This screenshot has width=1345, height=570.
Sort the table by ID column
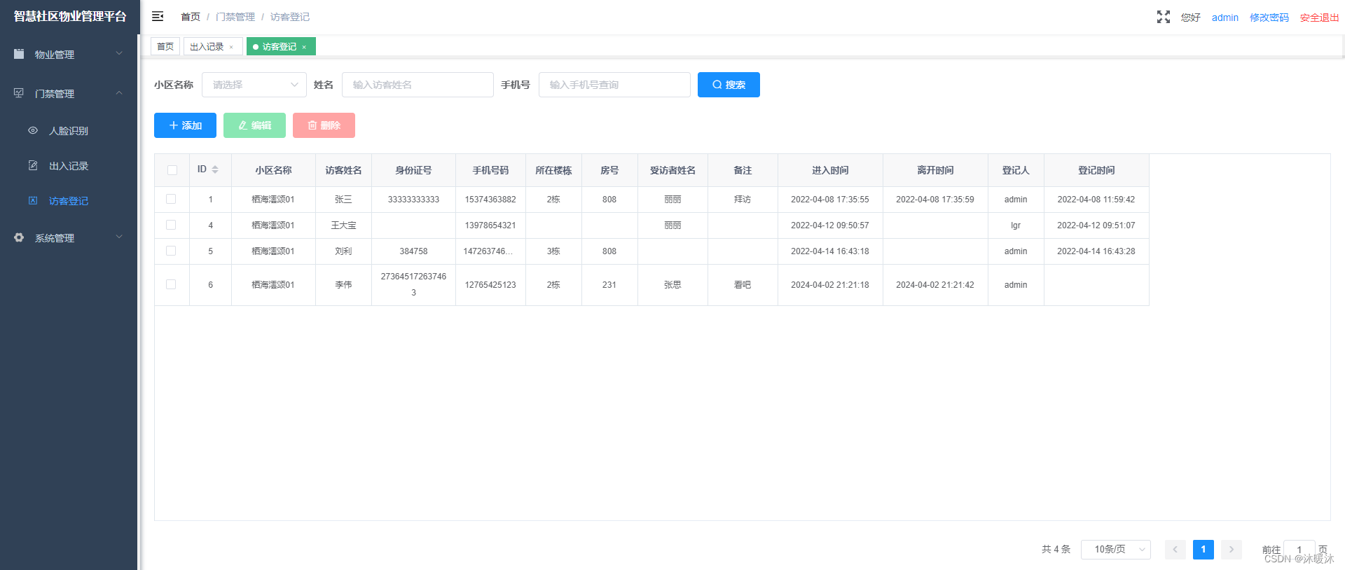[215, 169]
